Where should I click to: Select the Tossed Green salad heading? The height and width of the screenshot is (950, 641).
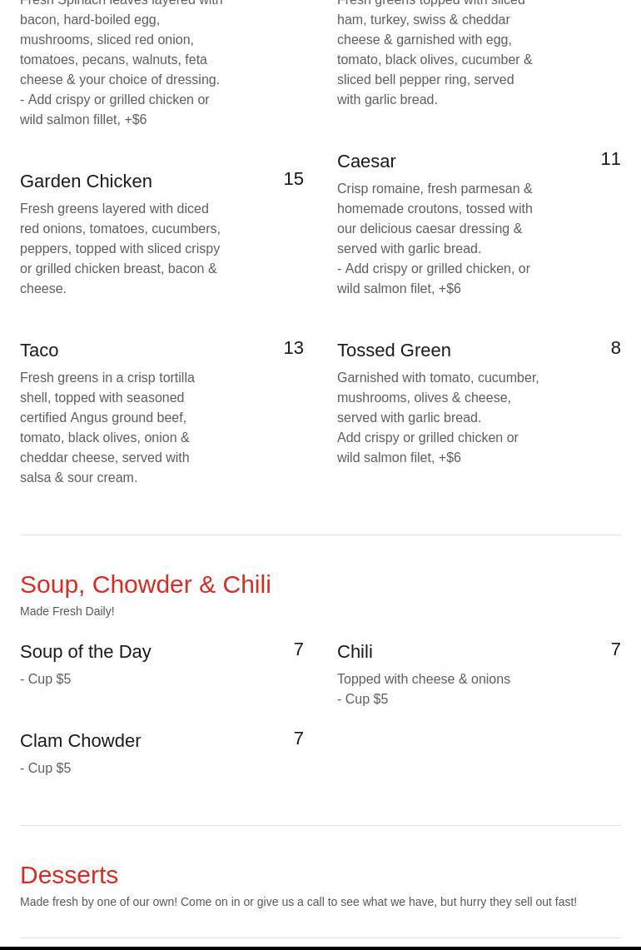tap(394, 350)
